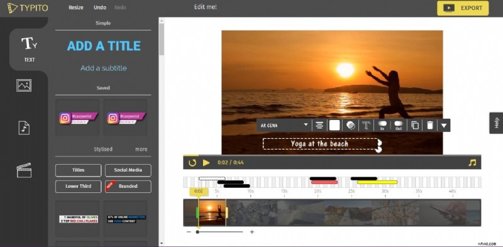
Task: Click the Export button
Action: tap(463, 8)
